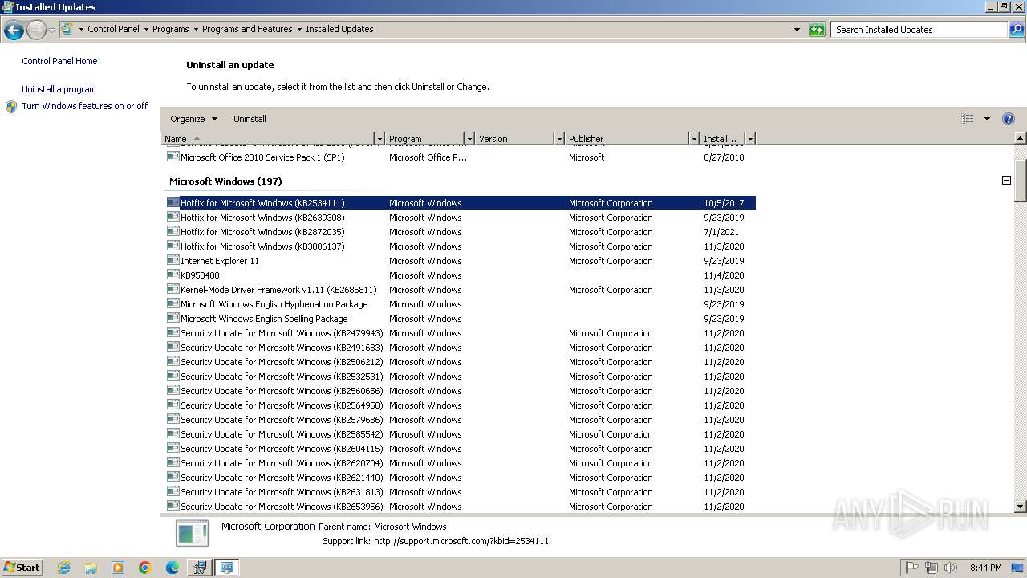Click the active Control Panel taskbar button
Viewport: 1027px width, 578px height.
tap(227, 568)
